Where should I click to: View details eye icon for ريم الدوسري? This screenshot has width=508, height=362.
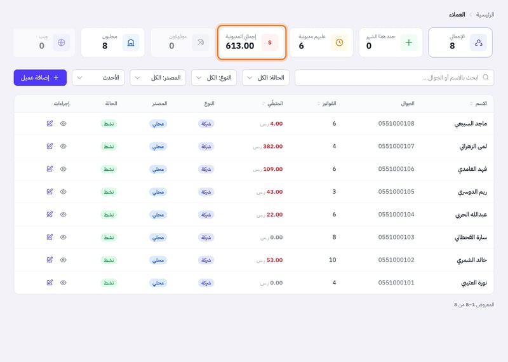(x=63, y=192)
